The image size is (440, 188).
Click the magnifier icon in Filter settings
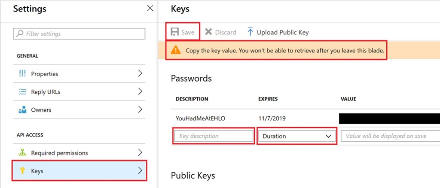pyautogui.click(x=20, y=33)
